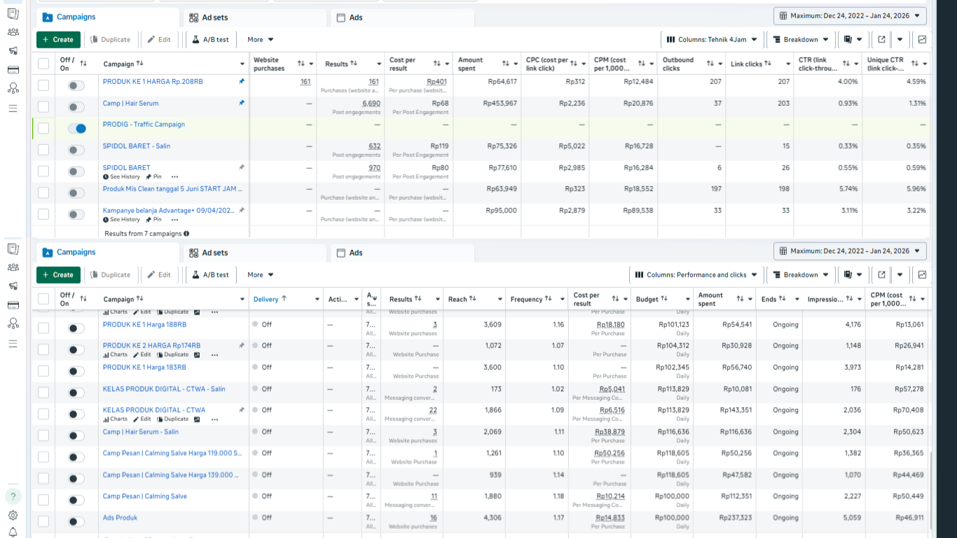This screenshot has width=957, height=538.
Task: Click the export icon near Breakdown
Action: pyautogui.click(x=881, y=39)
